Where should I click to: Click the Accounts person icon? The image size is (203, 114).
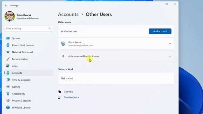pyautogui.click(x=8, y=73)
